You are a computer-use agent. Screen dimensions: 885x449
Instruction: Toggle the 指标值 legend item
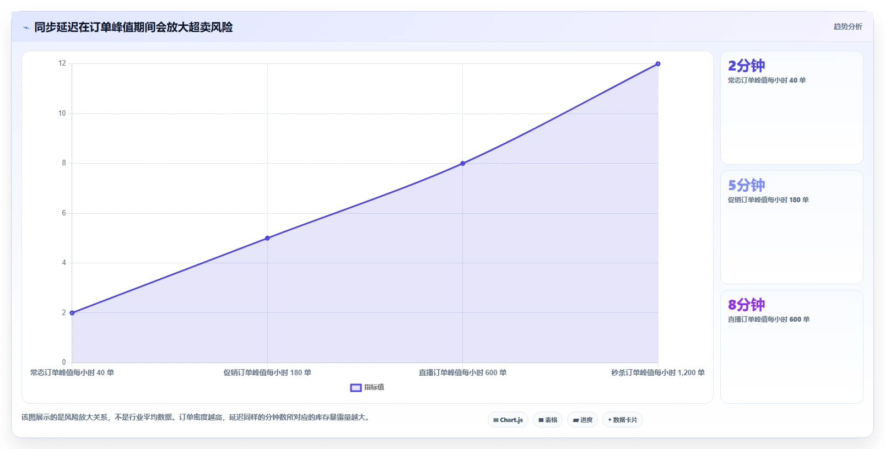tap(367, 387)
